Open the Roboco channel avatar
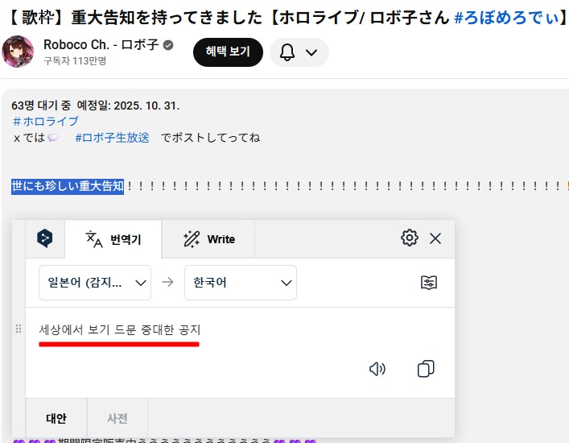Viewport: 569px width, 443px height. [x=18, y=52]
